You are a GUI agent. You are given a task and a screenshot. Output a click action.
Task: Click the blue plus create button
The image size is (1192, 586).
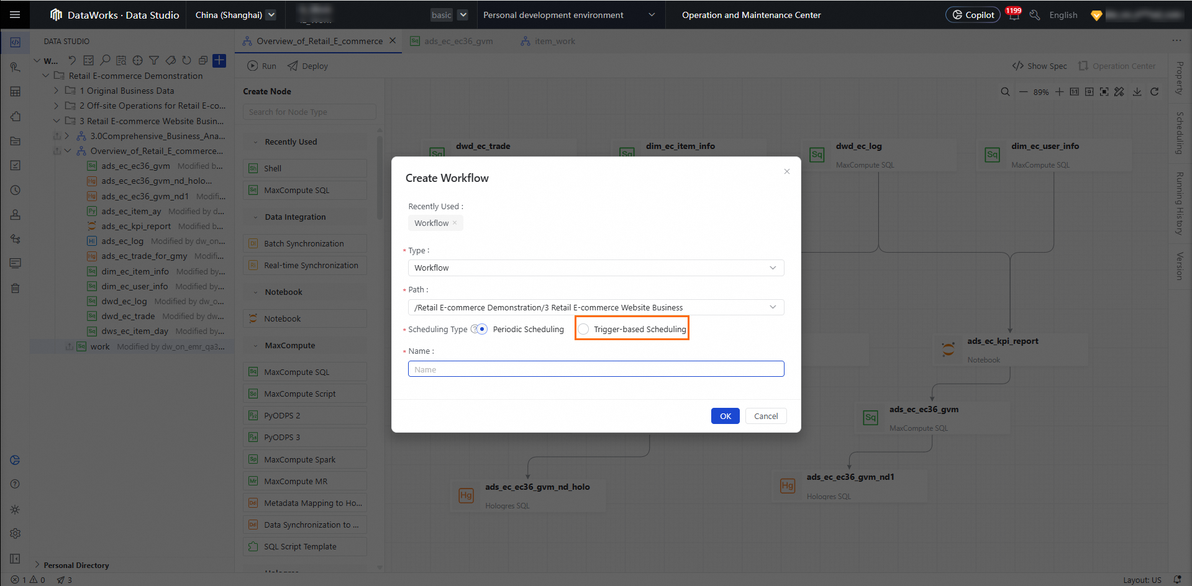[x=219, y=60]
